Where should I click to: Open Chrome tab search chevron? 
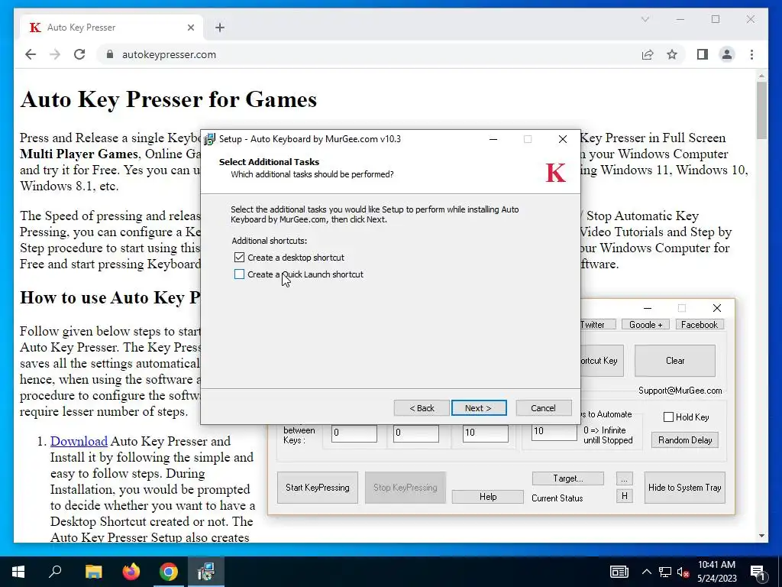pyautogui.click(x=645, y=19)
